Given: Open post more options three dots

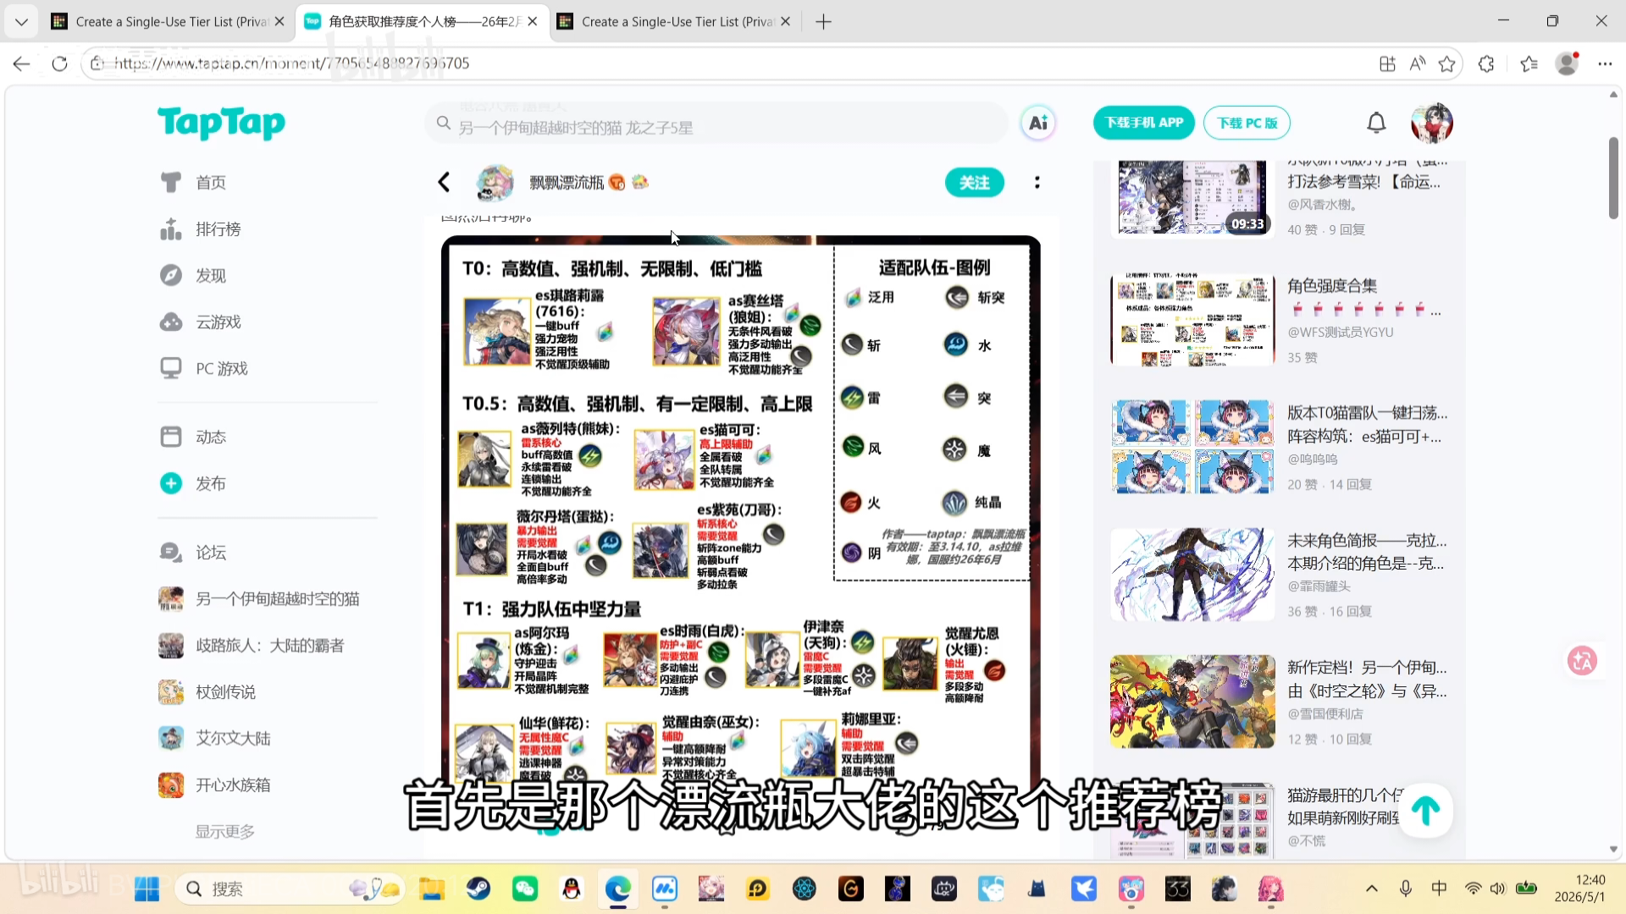Looking at the screenshot, I should point(1037,183).
